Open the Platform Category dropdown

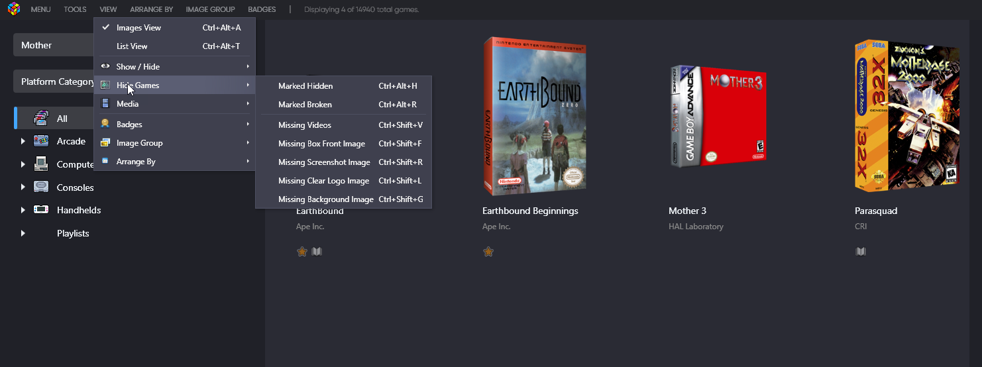(54, 81)
